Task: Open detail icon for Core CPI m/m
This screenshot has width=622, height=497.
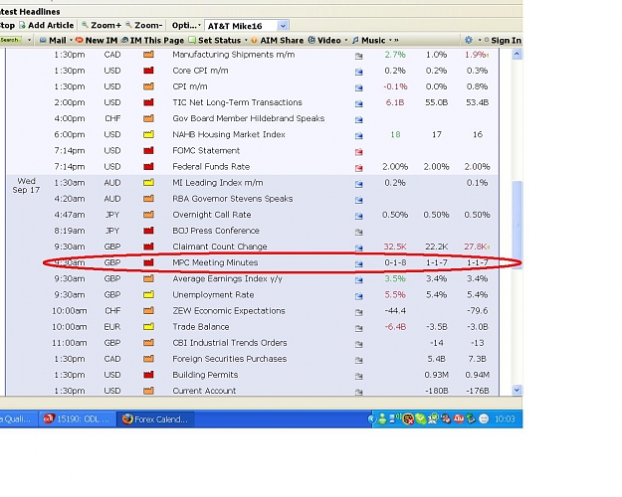Action: (358, 72)
